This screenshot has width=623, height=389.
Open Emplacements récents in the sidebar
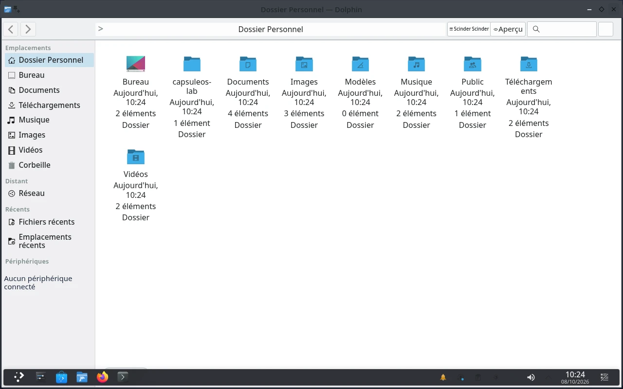point(49,241)
